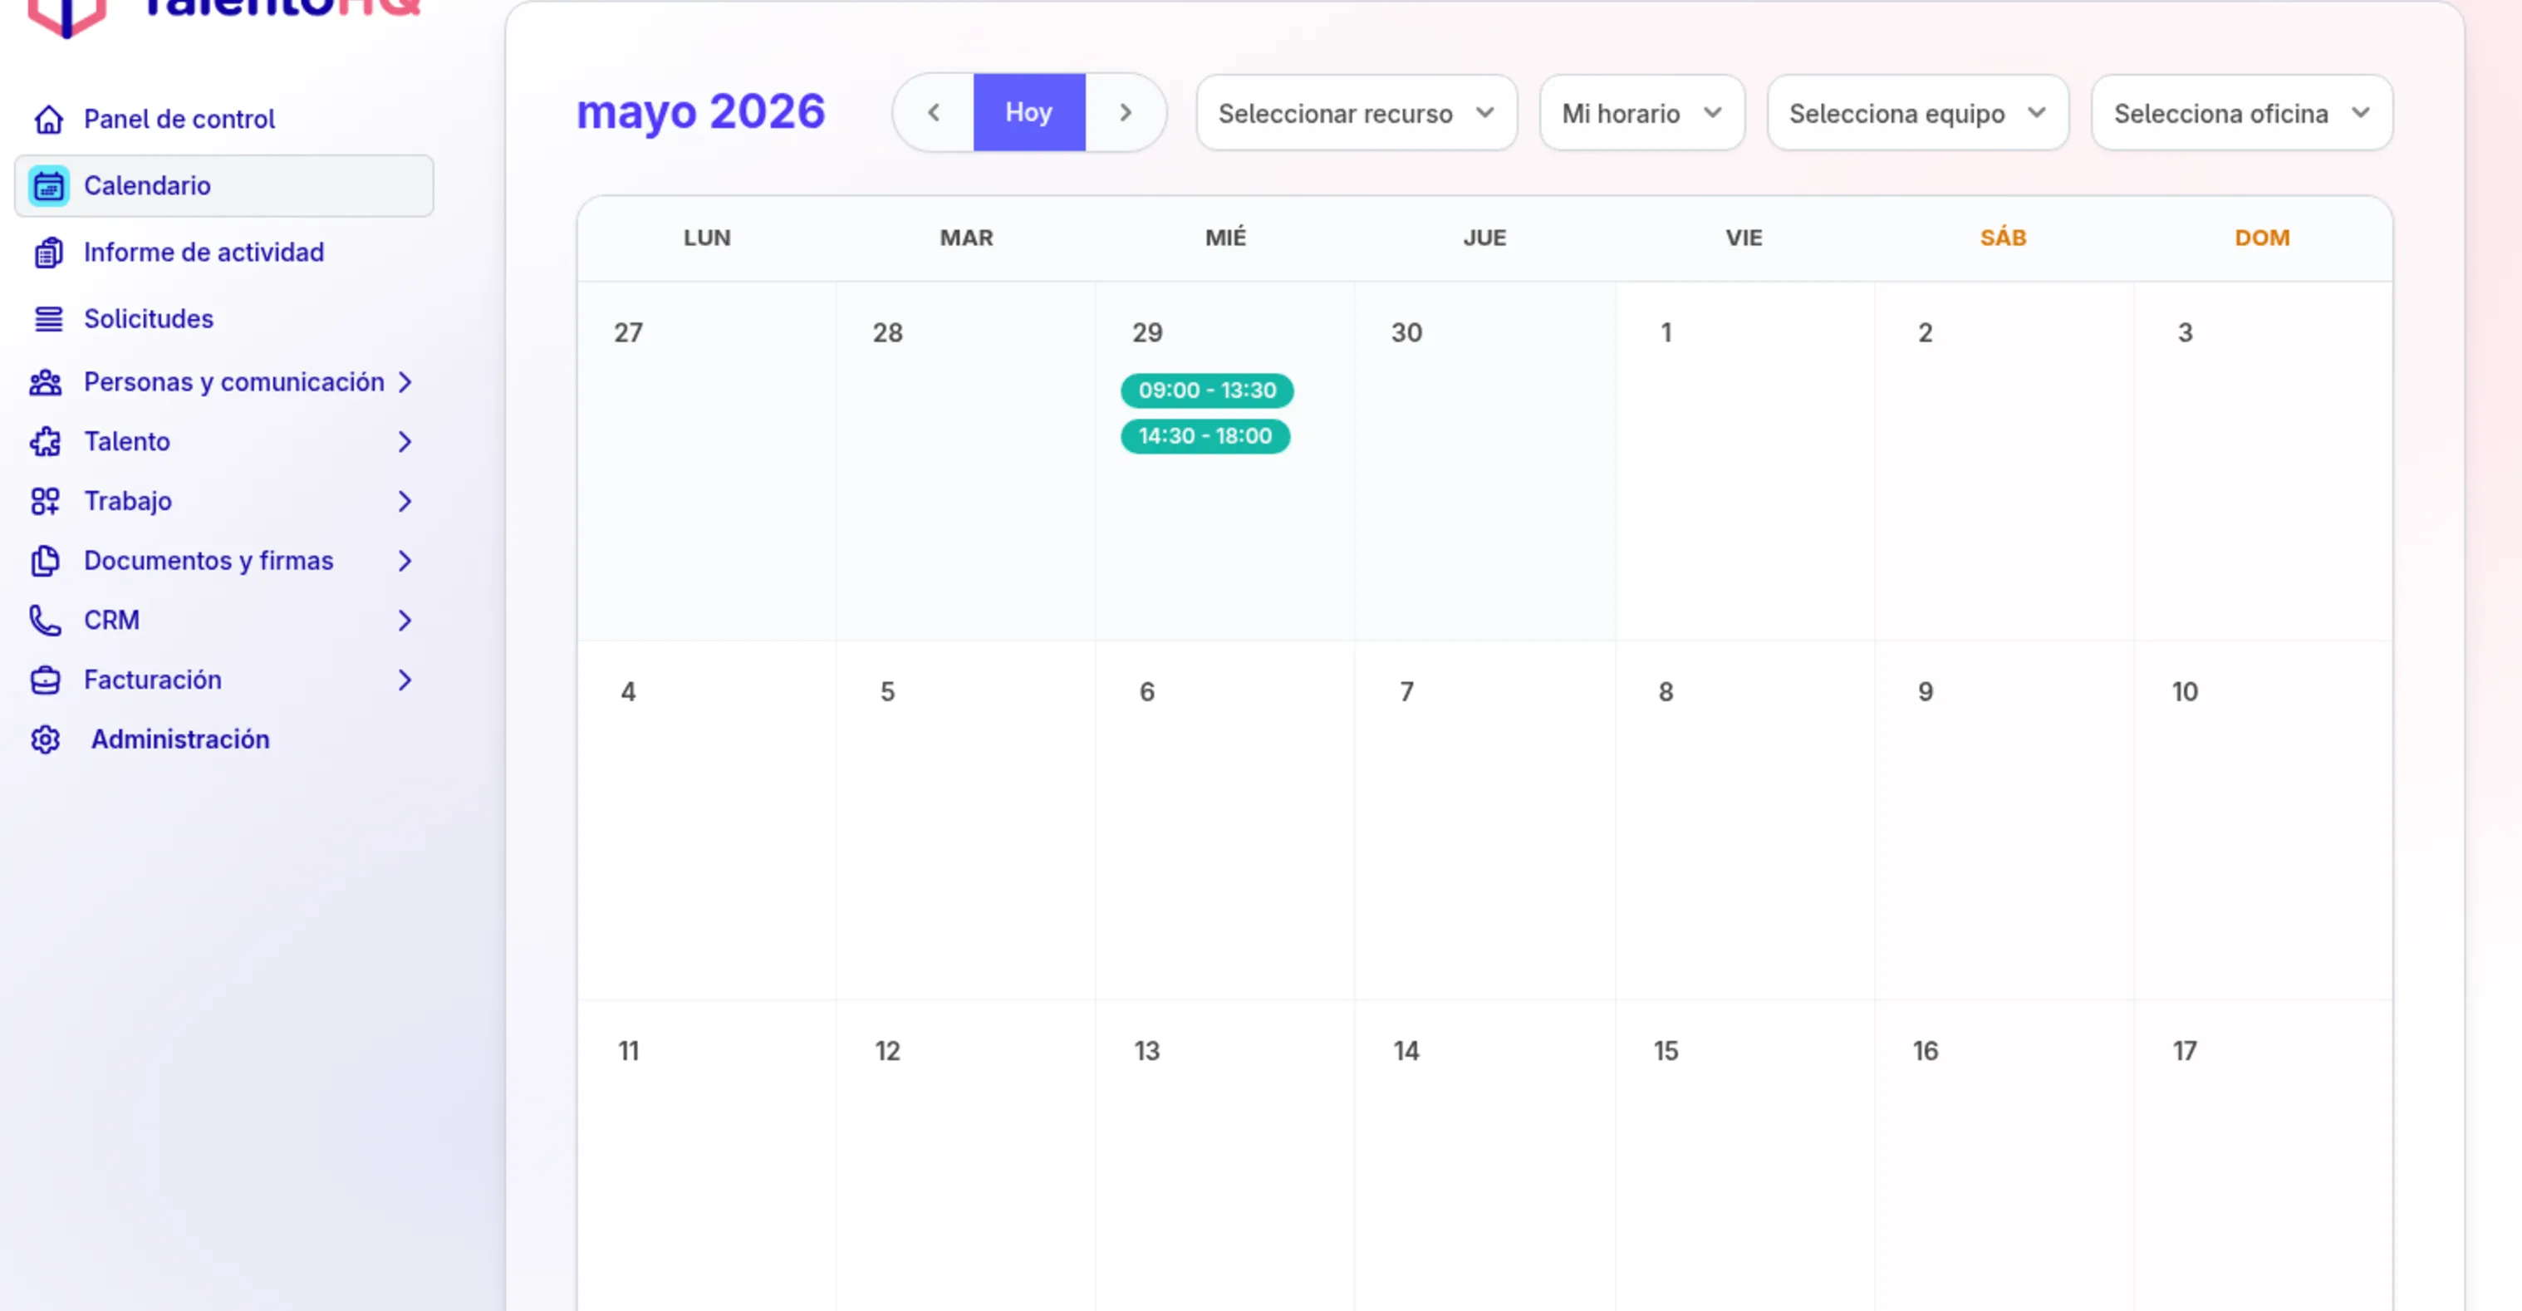Screen dimensions: 2522x1311
Task: Select day 11 in calendar
Action: coord(629,1052)
